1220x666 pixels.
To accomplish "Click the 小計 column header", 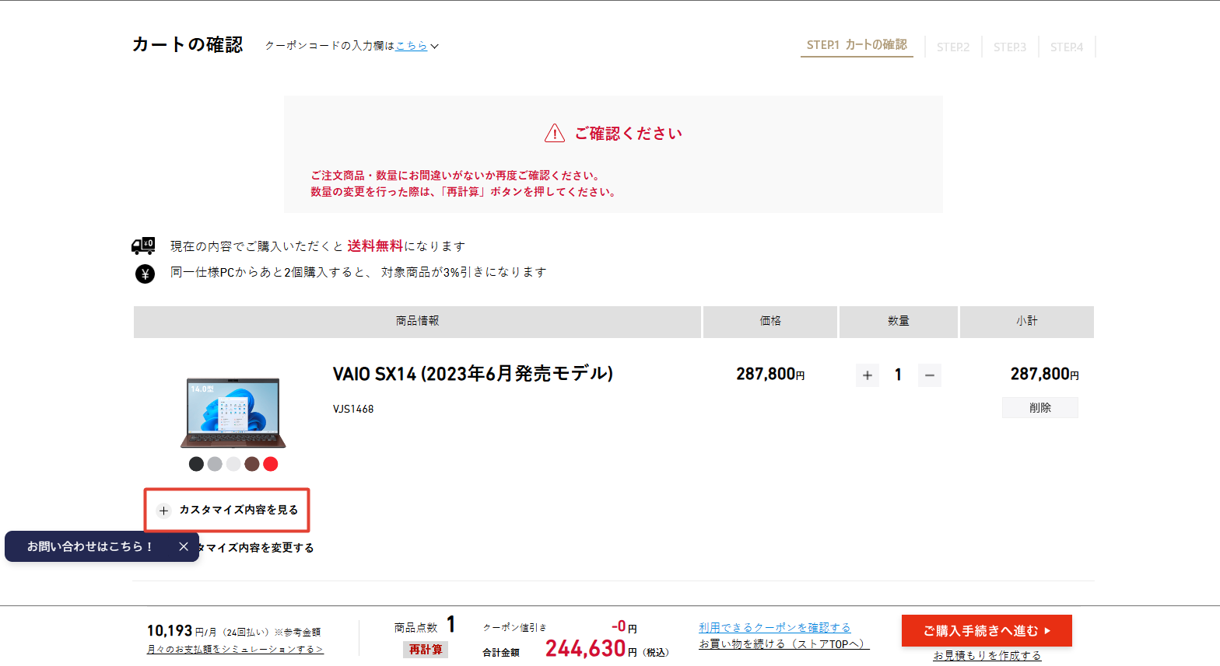I will pos(1027,321).
